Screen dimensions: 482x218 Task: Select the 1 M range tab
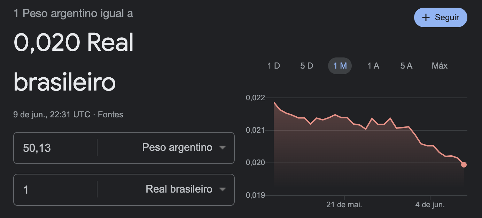coord(340,66)
